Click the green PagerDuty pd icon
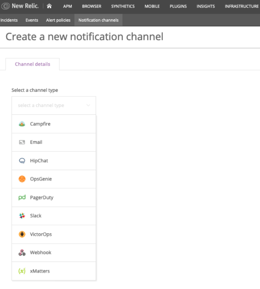 coord(22,198)
